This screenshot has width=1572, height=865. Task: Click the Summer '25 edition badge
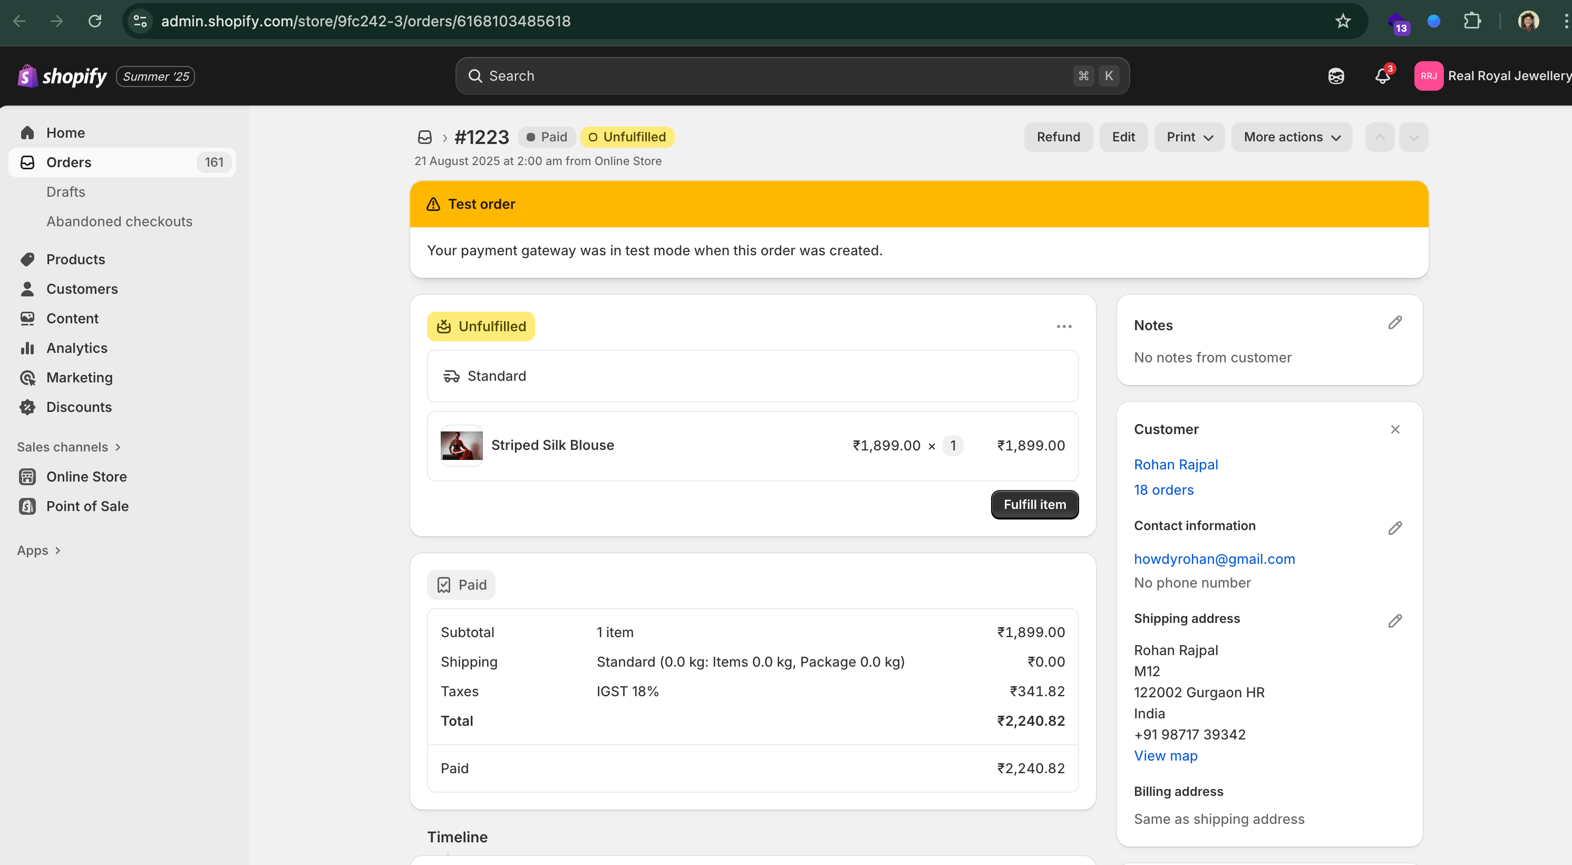pyautogui.click(x=156, y=76)
